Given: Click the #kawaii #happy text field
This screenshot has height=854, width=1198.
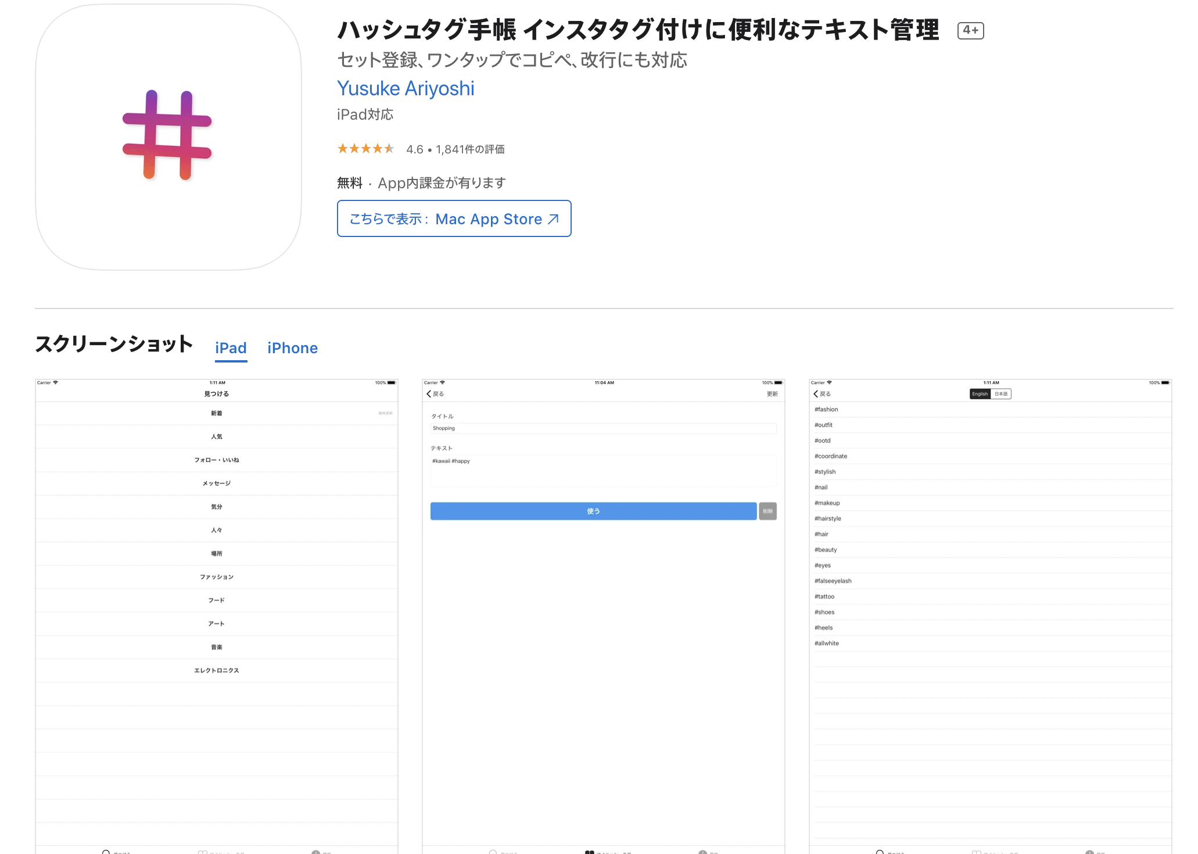Looking at the screenshot, I should [603, 469].
